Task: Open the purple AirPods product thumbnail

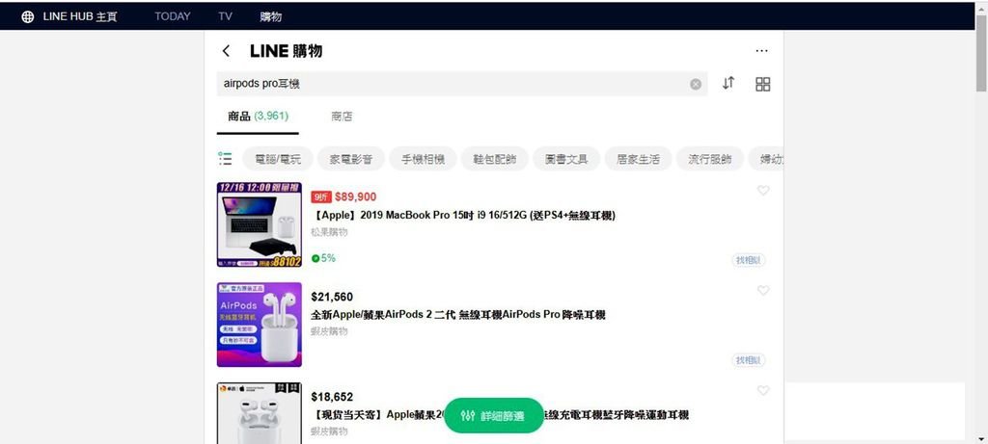Action: (259, 325)
